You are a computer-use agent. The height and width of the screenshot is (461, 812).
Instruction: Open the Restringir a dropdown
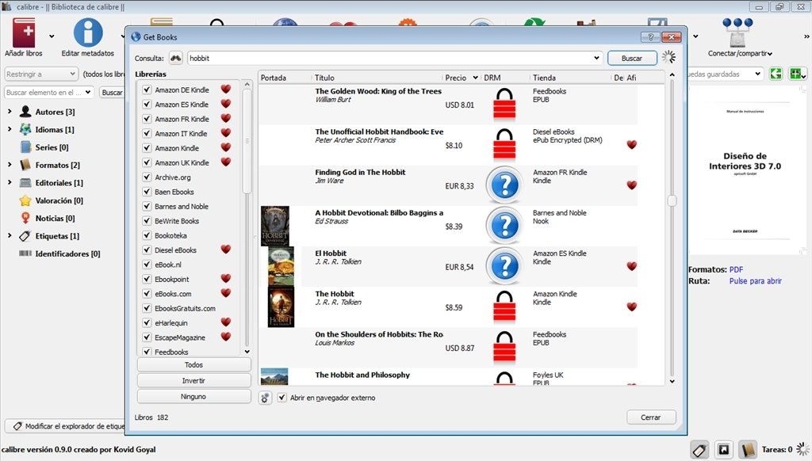pos(41,74)
